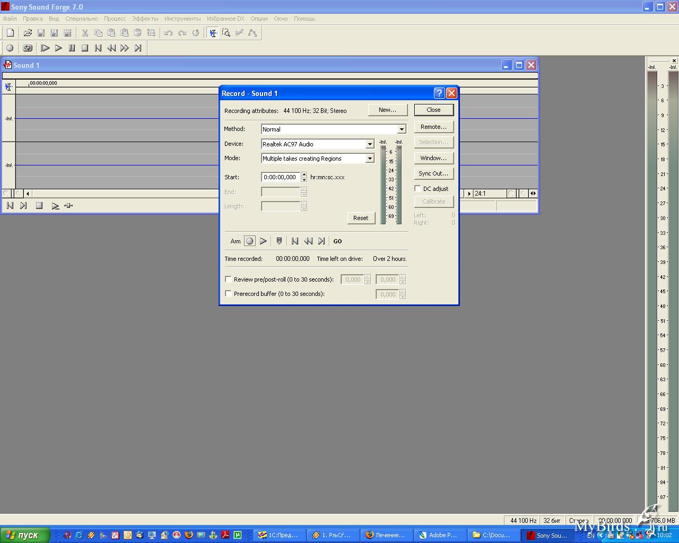Click Pause in the transport toolbar
The width and height of the screenshot is (679, 543).
click(x=72, y=48)
